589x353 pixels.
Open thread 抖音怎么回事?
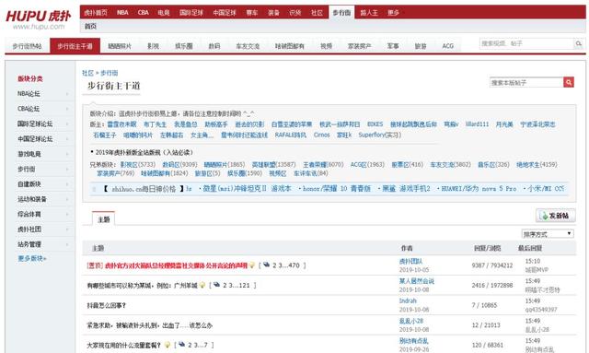pyautogui.click(x=107, y=305)
